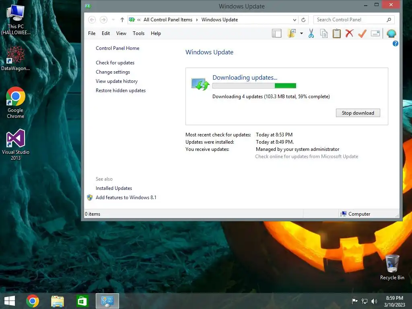
Task: Click the shield icon beside Add features
Action: point(90,198)
